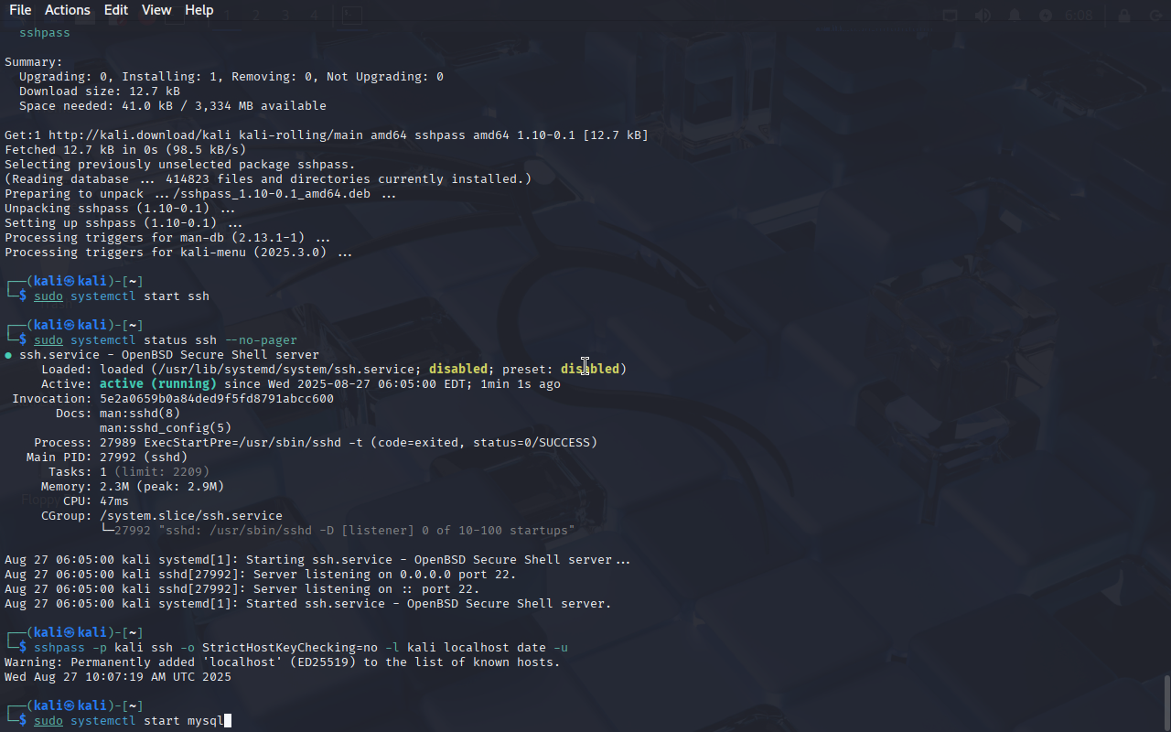Click the display icon in the system tray
The image size is (1171, 732).
(951, 16)
